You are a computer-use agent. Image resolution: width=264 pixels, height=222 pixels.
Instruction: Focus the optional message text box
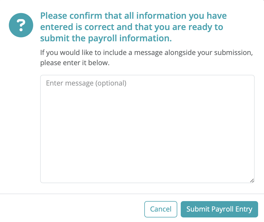coord(147,129)
